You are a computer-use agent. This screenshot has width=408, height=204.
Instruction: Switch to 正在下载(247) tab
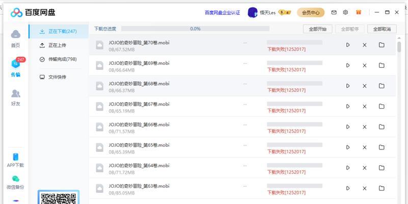click(x=59, y=31)
